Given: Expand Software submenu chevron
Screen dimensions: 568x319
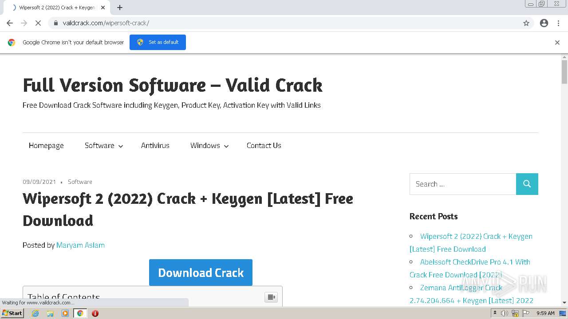Looking at the screenshot, I should click(120, 146).
